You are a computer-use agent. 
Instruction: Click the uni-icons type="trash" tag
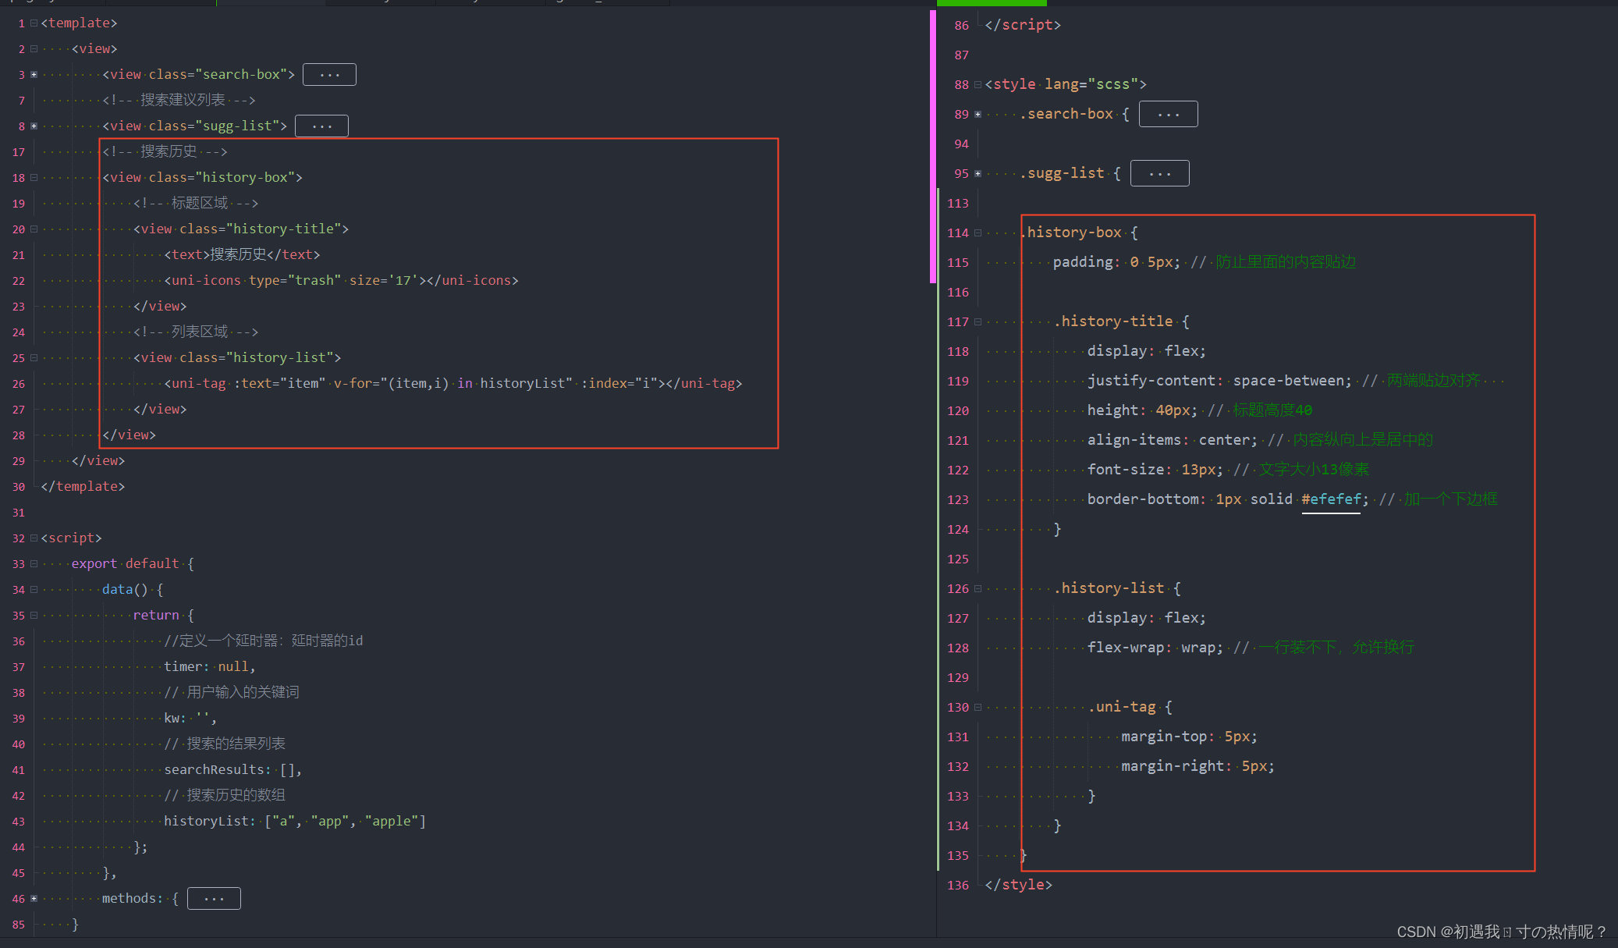tap(341, 281)
